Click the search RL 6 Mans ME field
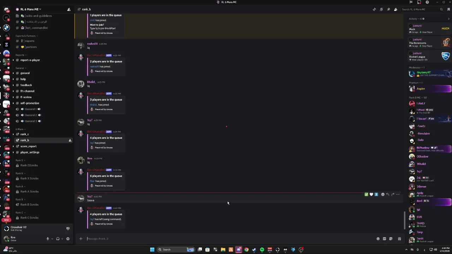The image size is (452, 254). coord(422,9)
